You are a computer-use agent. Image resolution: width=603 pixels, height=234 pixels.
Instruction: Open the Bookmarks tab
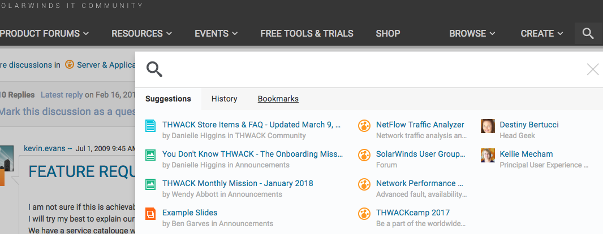278,99
